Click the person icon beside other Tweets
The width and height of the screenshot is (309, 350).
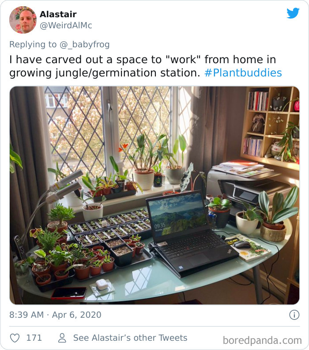pos(62,338)
